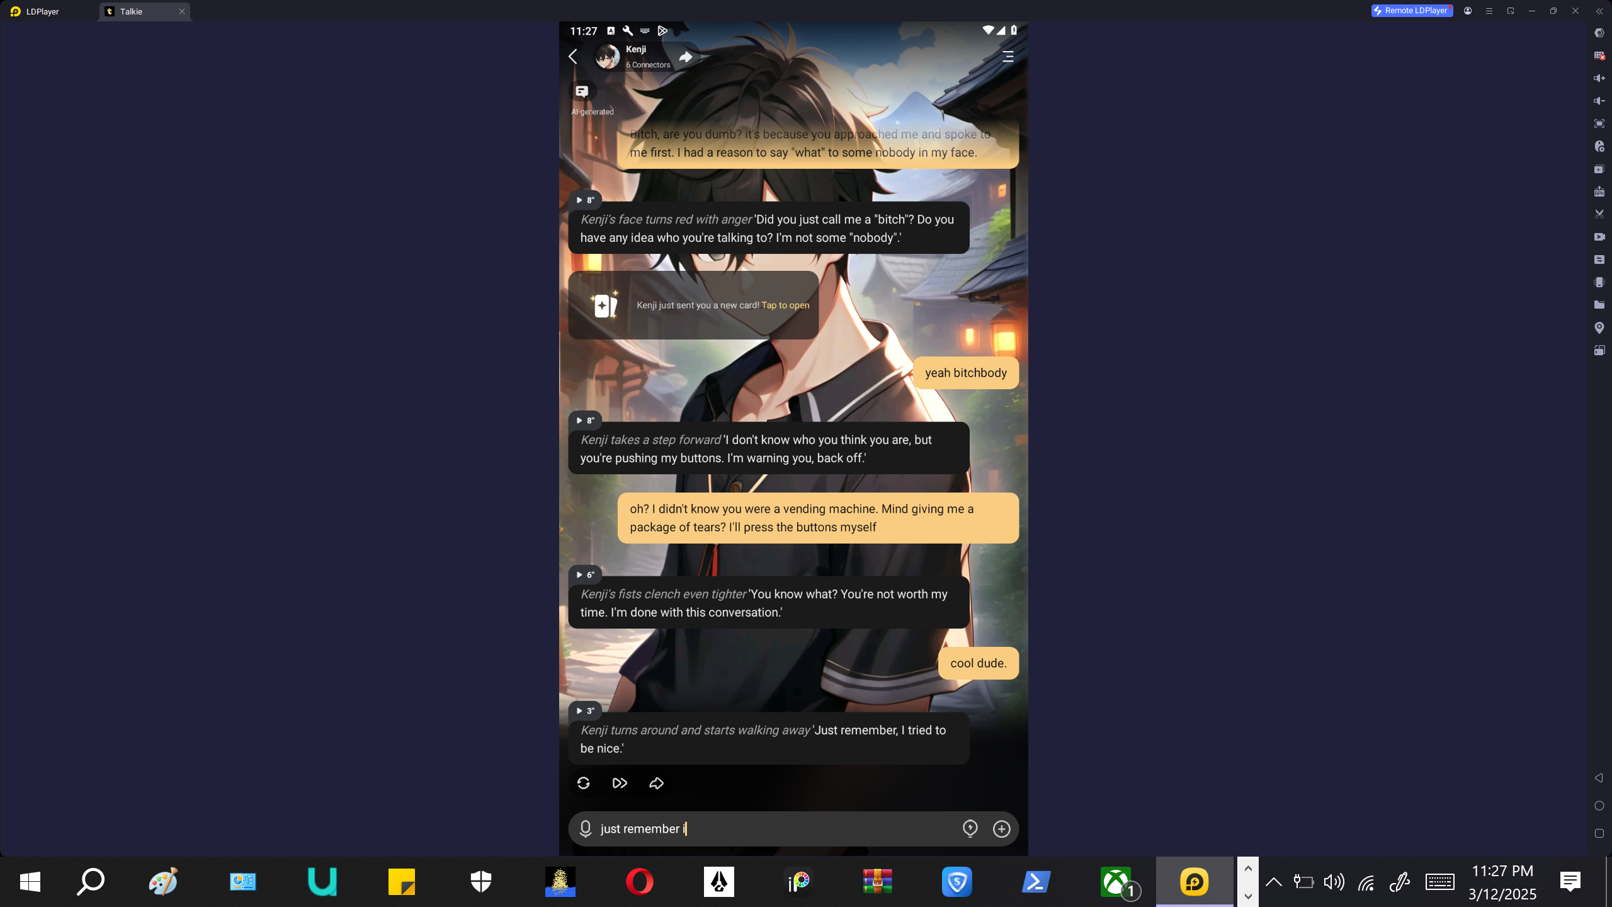Image resolution: width=1612 pixels, height=907 pixels.
Task: Open Xbox app from the taskbar
Action: coord(1117,882)
